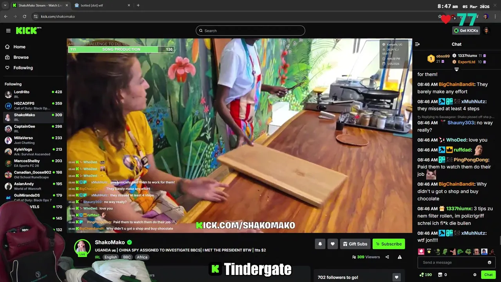Image resolution: width=501 pixels, height=282 pixels.
Task: Click the BBC tag
Action: [x=127, y=257]
